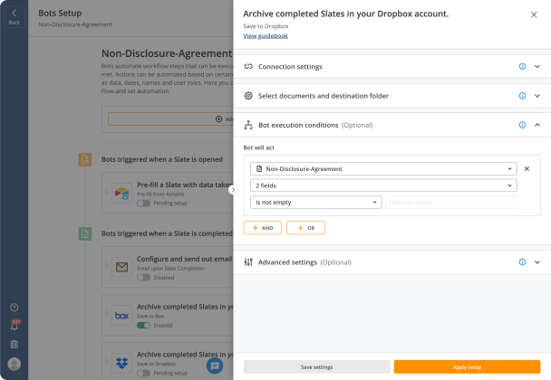
Task: Remove the condition with the X icon
Action: coord(527,169)
